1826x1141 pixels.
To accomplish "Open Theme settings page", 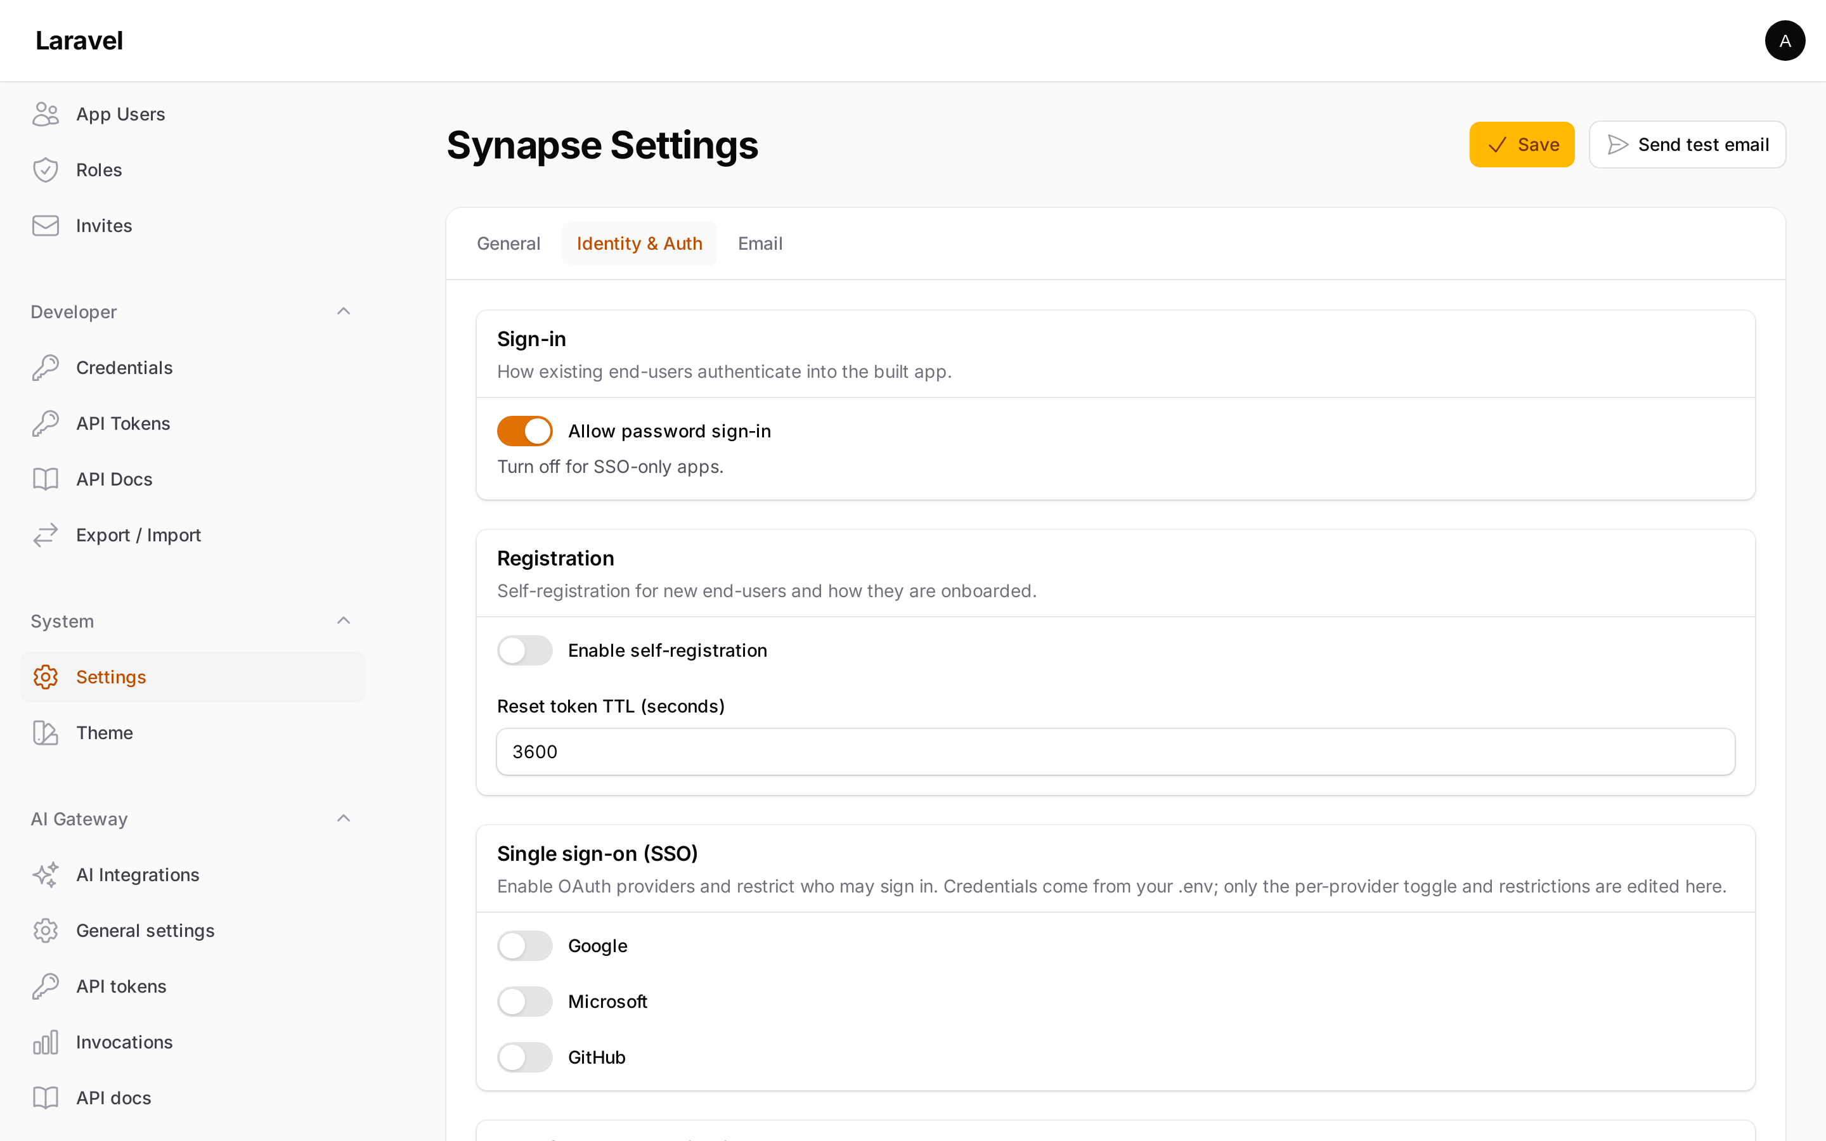I will tap(192, 733).
